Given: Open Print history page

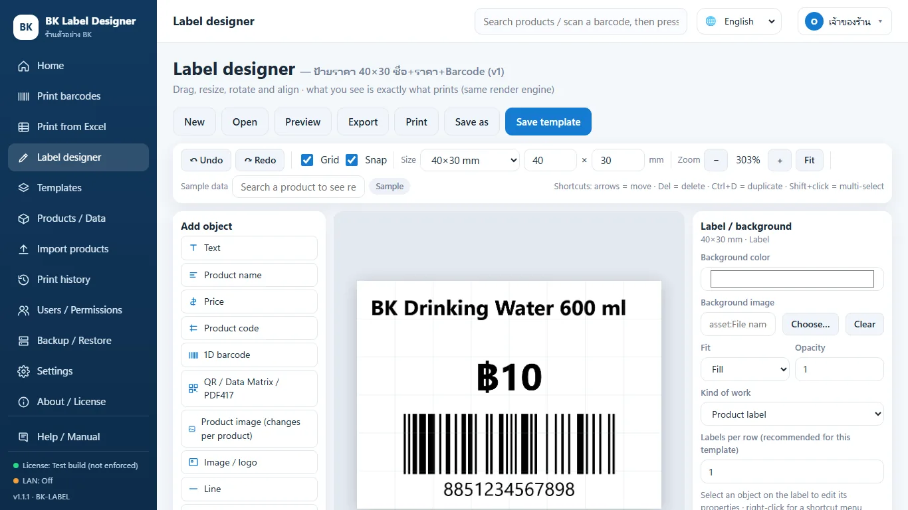Looking at the screenshot, I should (78, 280).
